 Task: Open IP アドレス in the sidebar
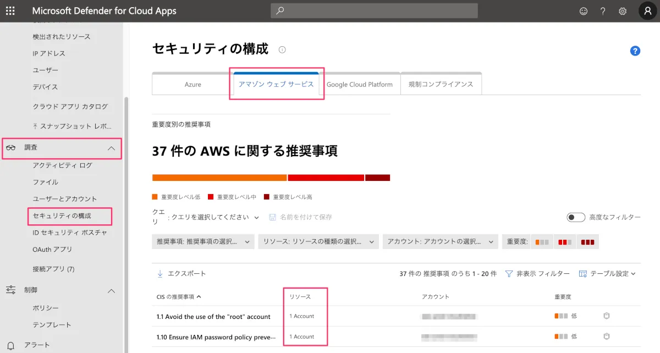coord(49,53)
